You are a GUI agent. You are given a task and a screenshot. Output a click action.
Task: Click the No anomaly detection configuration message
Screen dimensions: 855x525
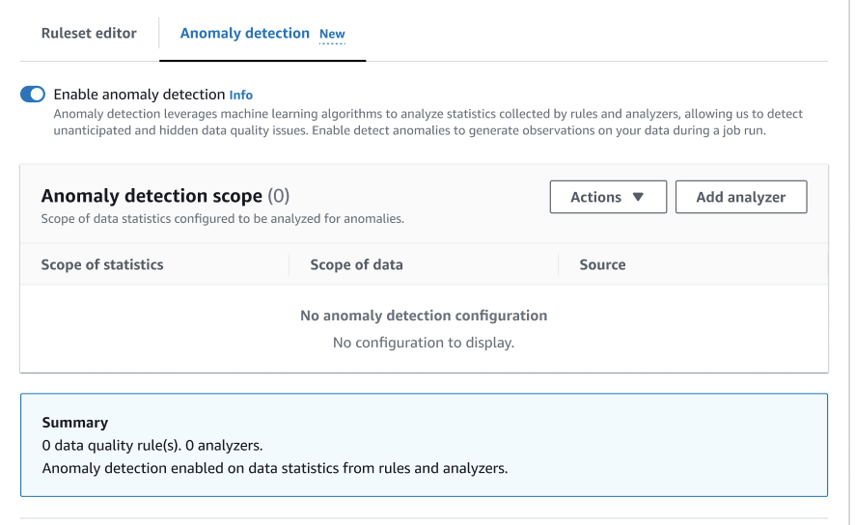tap(424, 316)
